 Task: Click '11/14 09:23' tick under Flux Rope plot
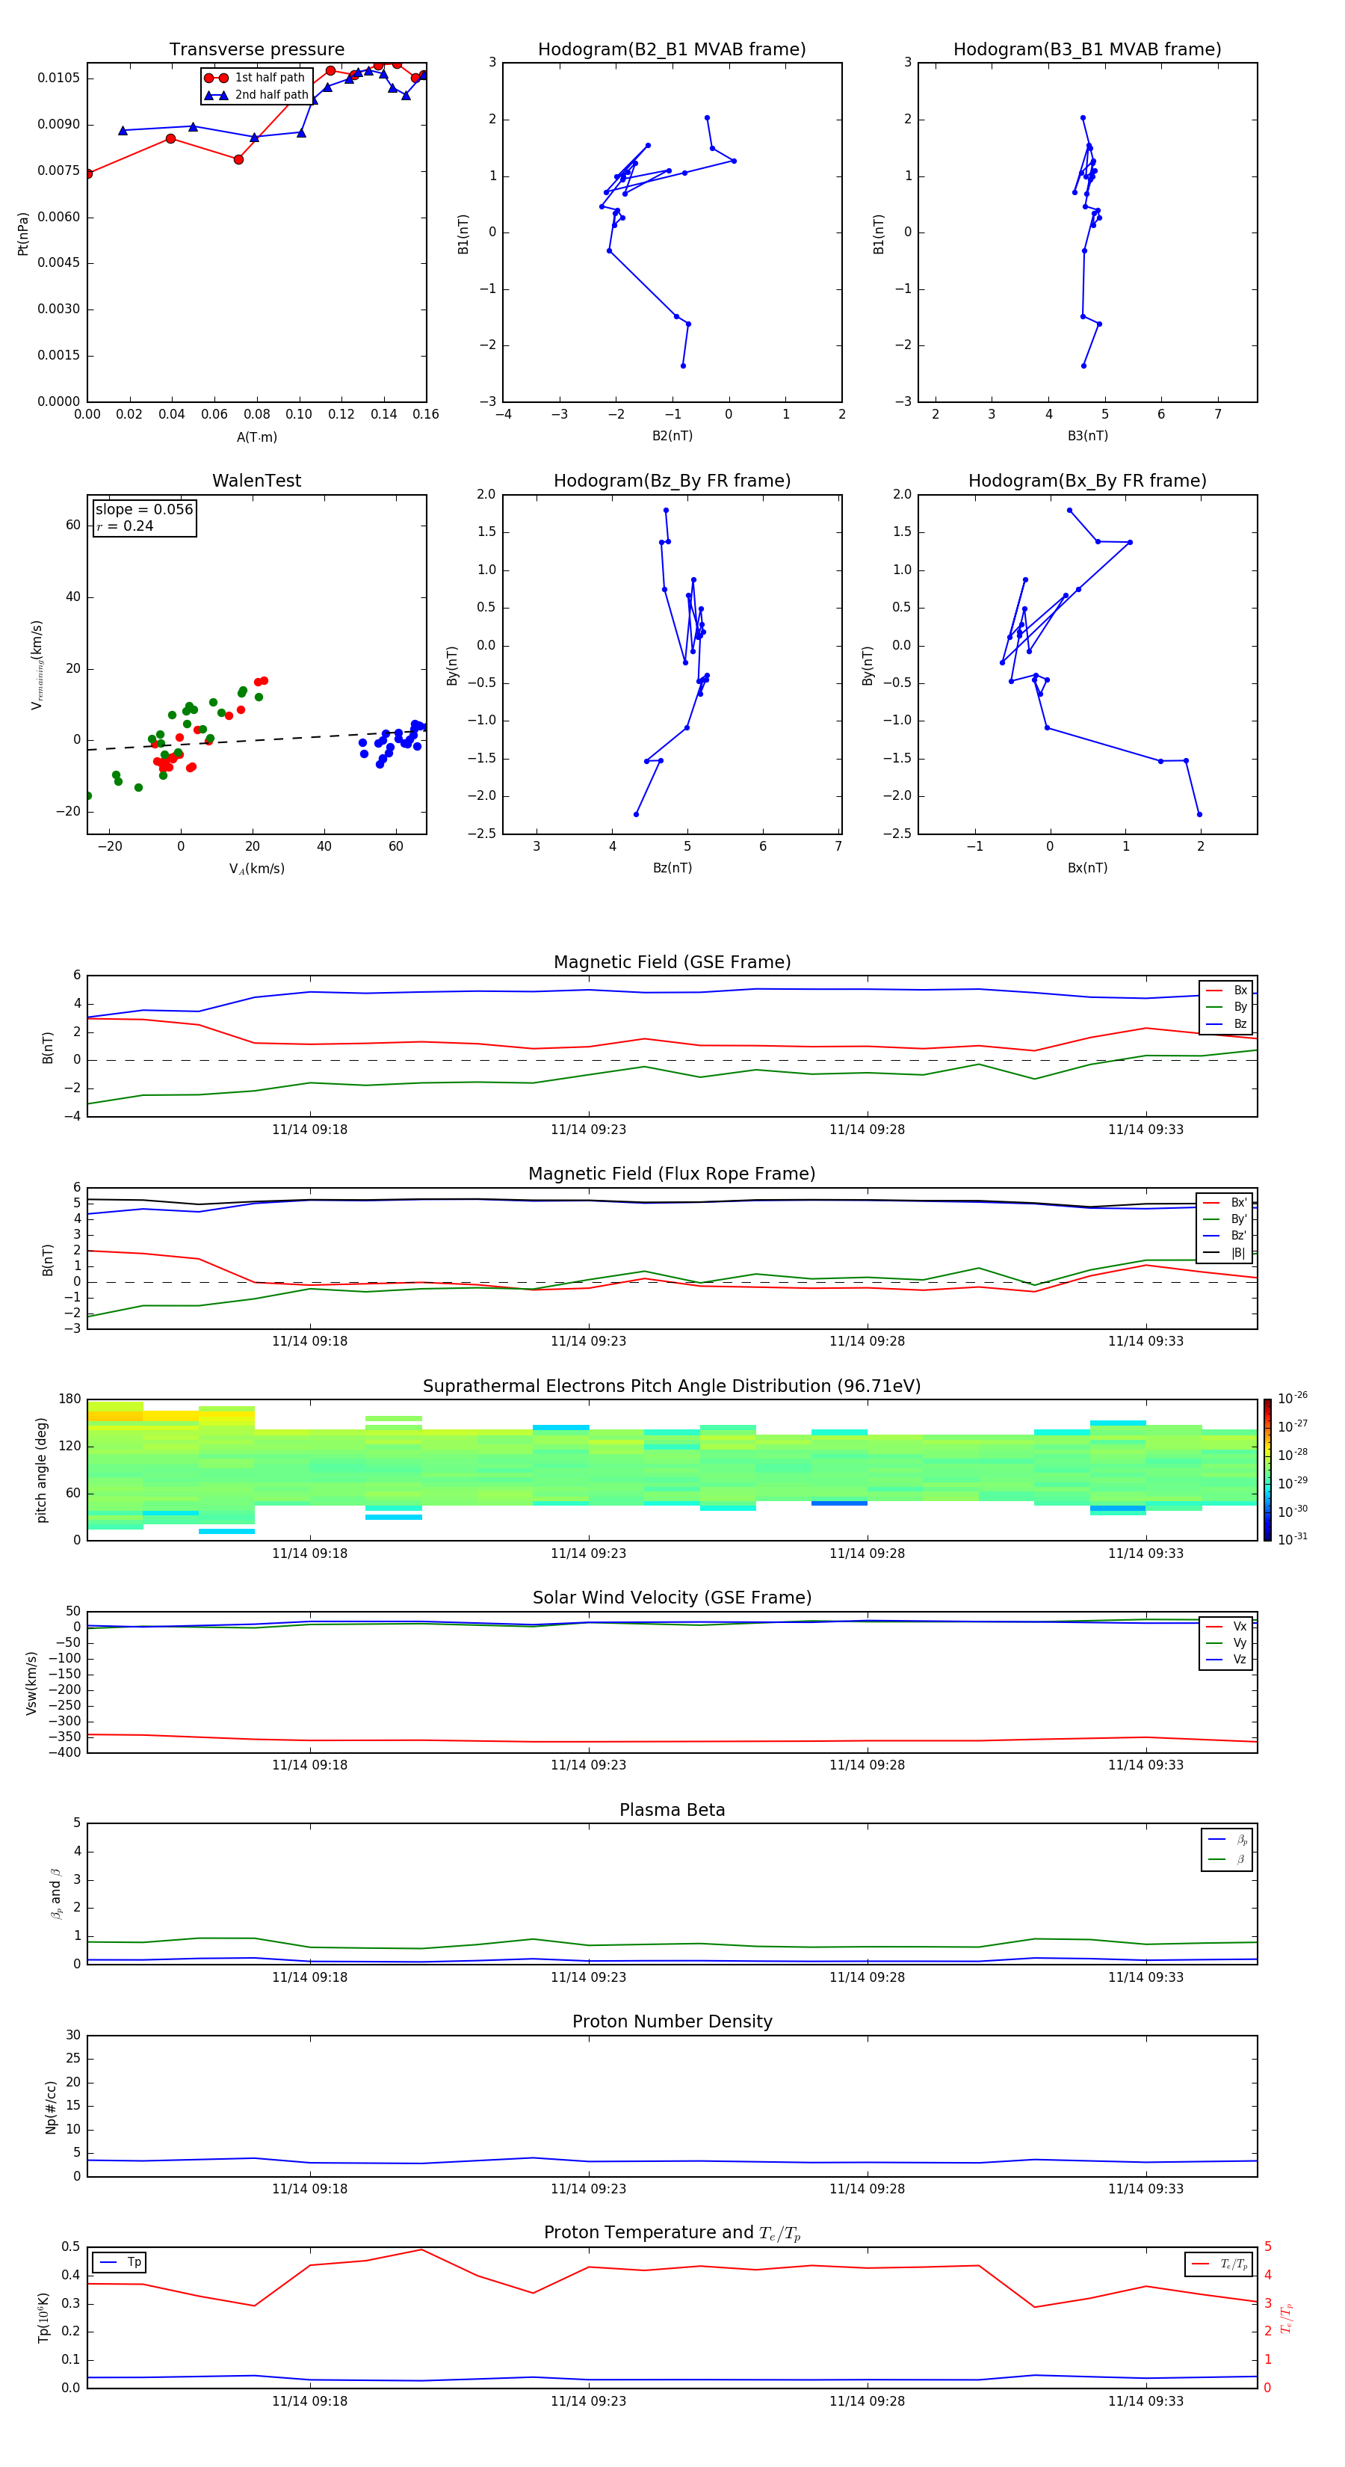(x=588, y=1342)
